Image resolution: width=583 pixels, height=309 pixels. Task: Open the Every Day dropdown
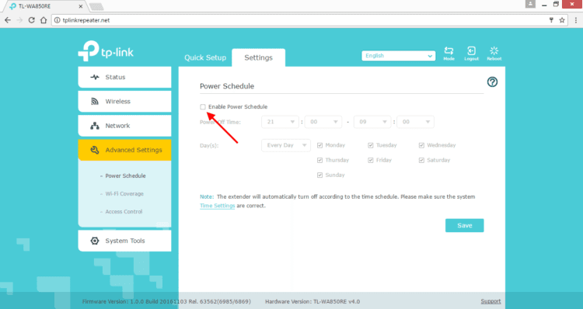(286, 145)
